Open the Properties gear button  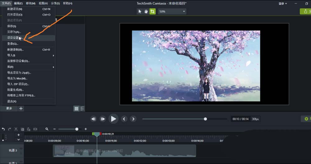pyautogui.click(x=306, y=119)
